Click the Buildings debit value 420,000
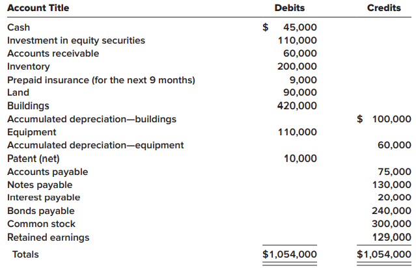This screenshot has height=268, width=416. click(297, 106)
